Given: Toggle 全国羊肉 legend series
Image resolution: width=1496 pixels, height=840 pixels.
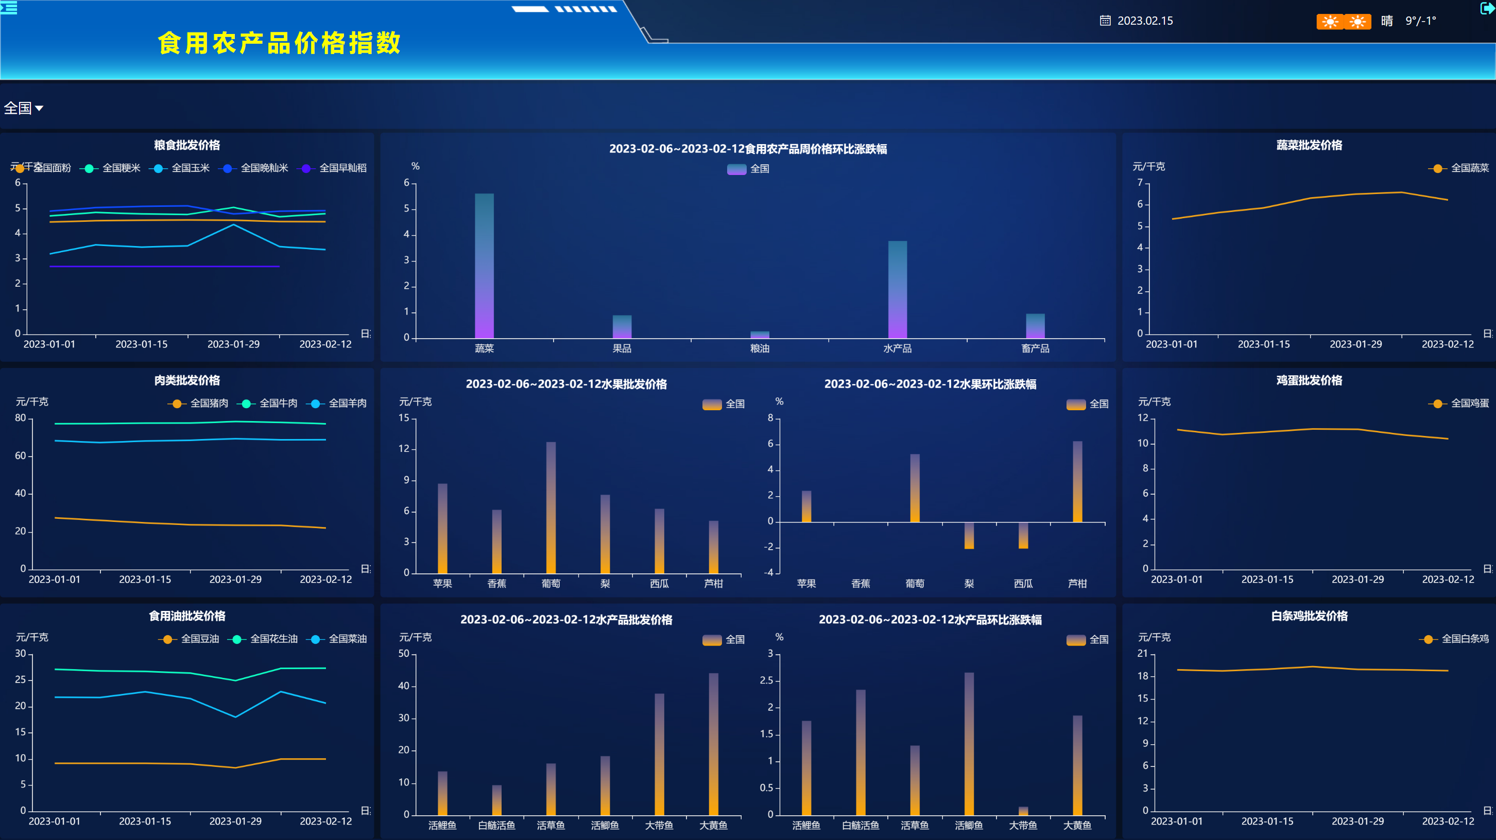Looking at the screenshot, I should (x=336, y=403).
